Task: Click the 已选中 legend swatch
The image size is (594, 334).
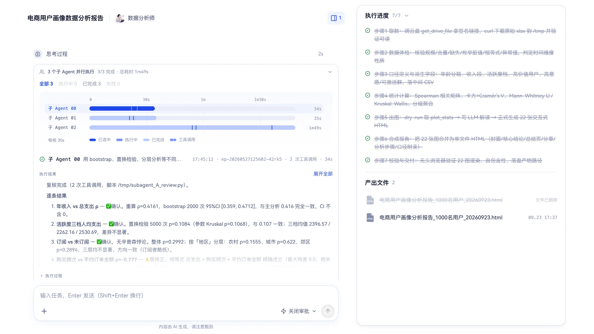Action: (x=93, y=140)
